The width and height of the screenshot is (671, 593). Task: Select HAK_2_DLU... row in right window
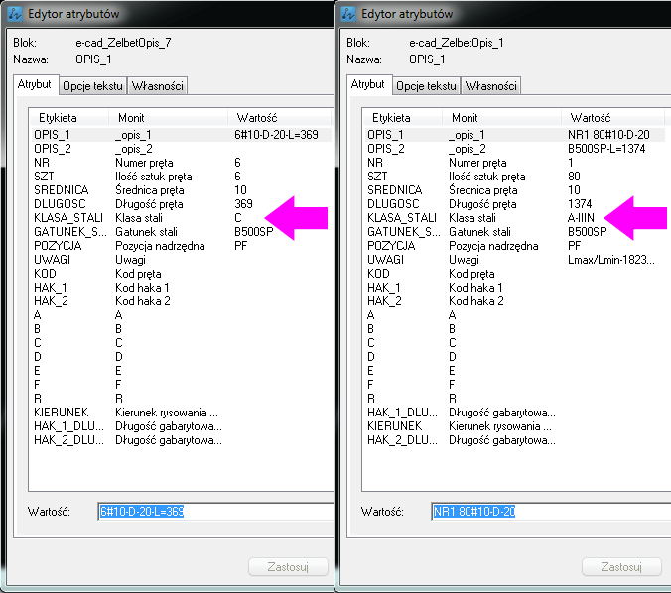tap(515, 440)
